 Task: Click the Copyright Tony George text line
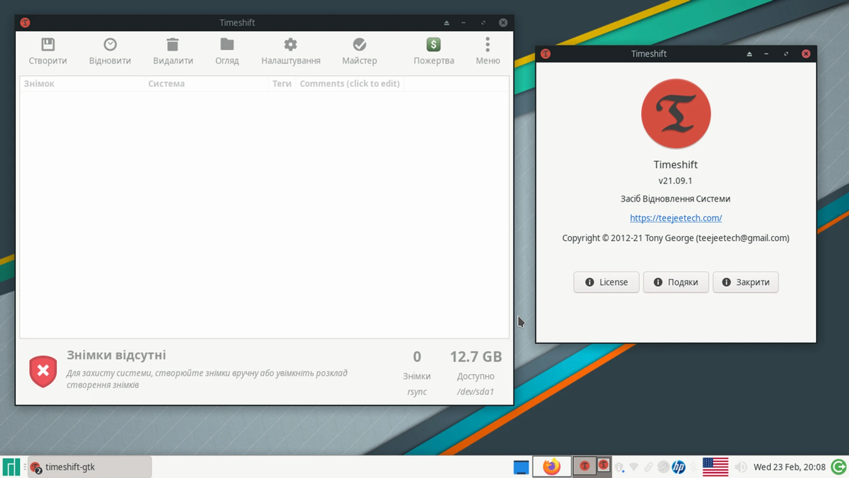(676, 238)
